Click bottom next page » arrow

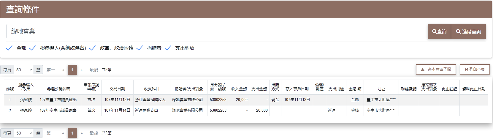82,133
